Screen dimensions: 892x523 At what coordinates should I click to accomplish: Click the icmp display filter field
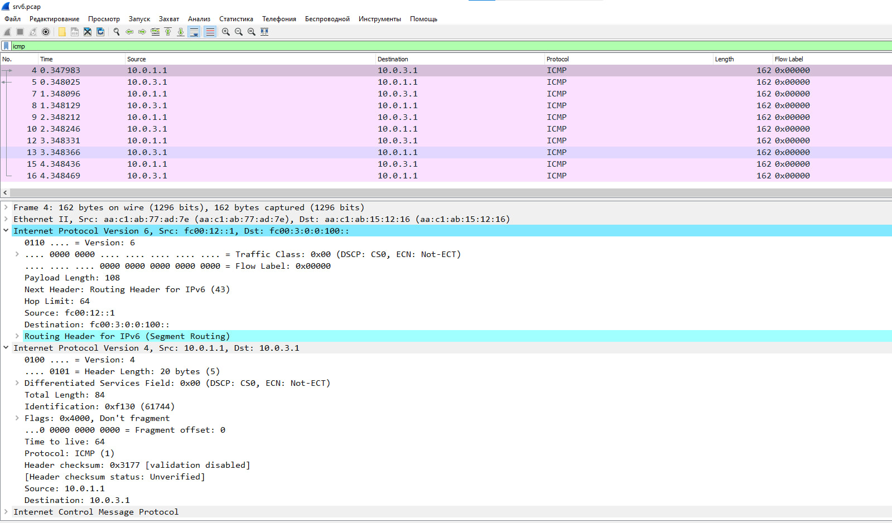click(x=451, y=46)
